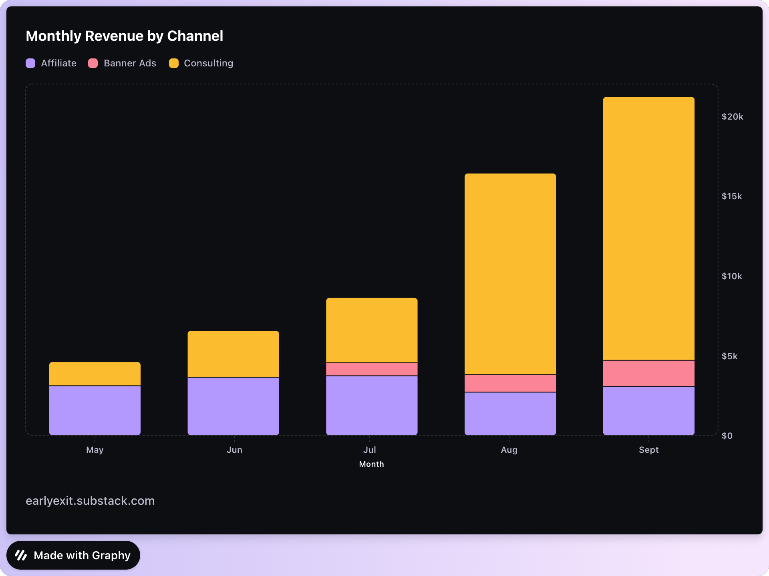Screen dimensions: 769x576
Task: Toggle the Consulting legend yellow swatch
Action: tap(174, 63)
